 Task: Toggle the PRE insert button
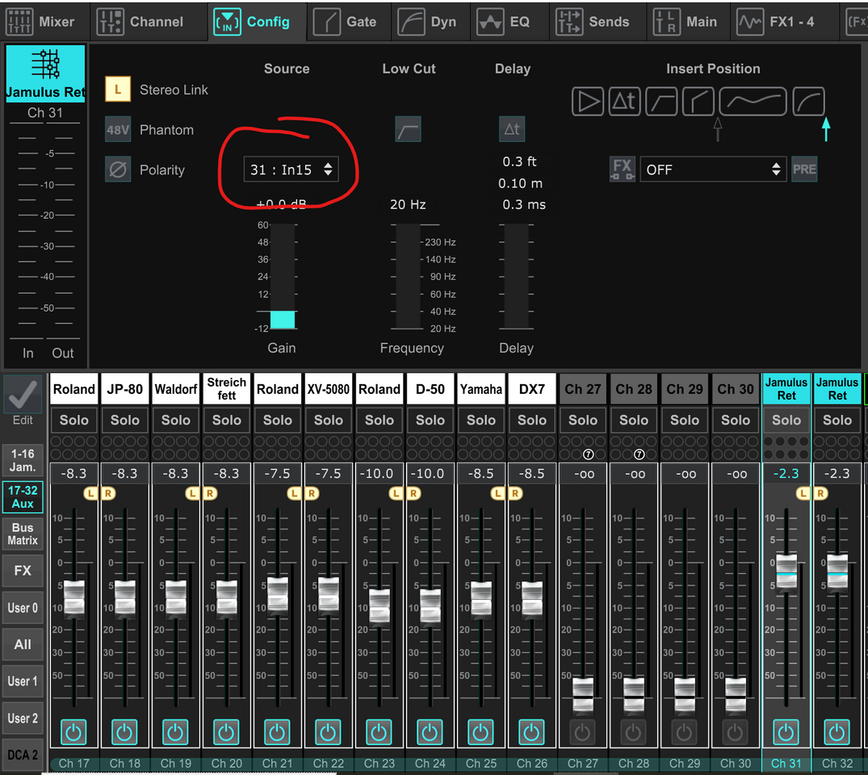point(803,170)
